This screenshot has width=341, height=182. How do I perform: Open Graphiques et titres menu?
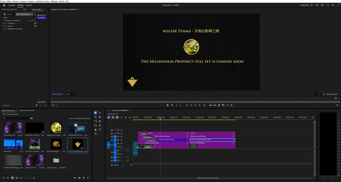coord(43,1)
